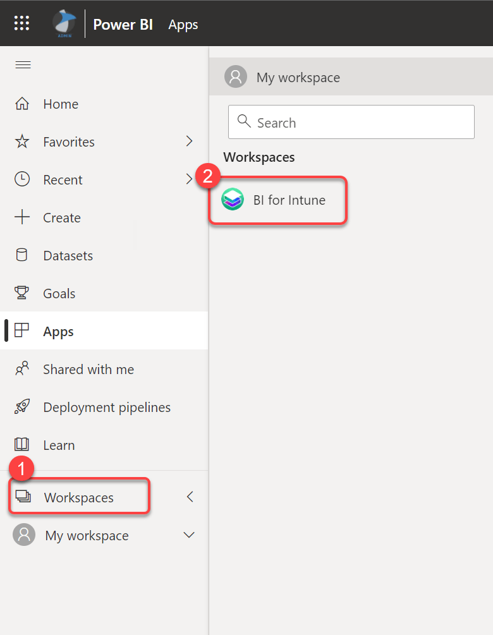Expand the My workspace dropdown arrow

pos(188,535)
